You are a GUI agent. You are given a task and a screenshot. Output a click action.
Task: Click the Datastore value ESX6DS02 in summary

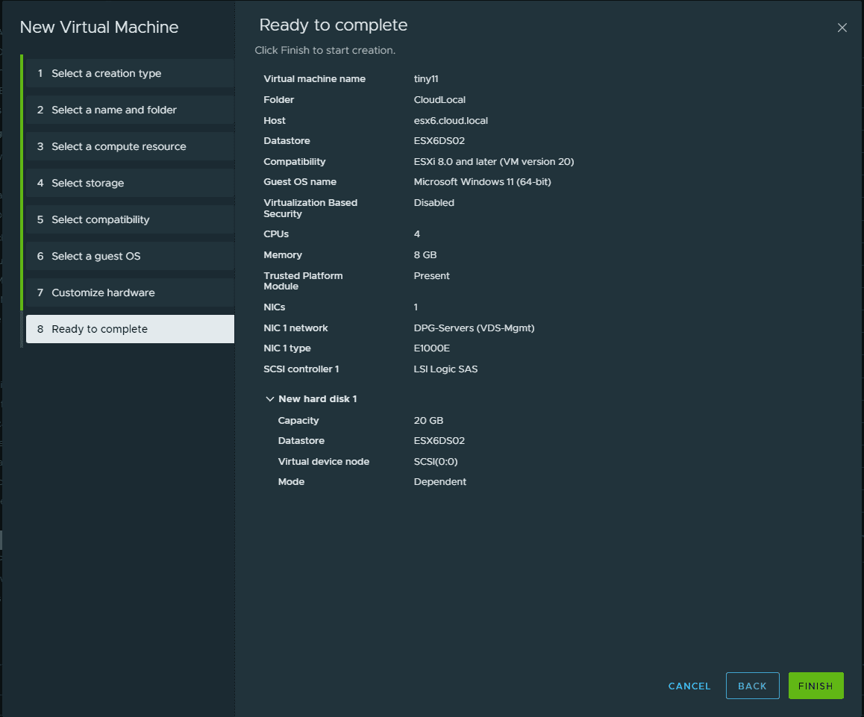point(439,141)
